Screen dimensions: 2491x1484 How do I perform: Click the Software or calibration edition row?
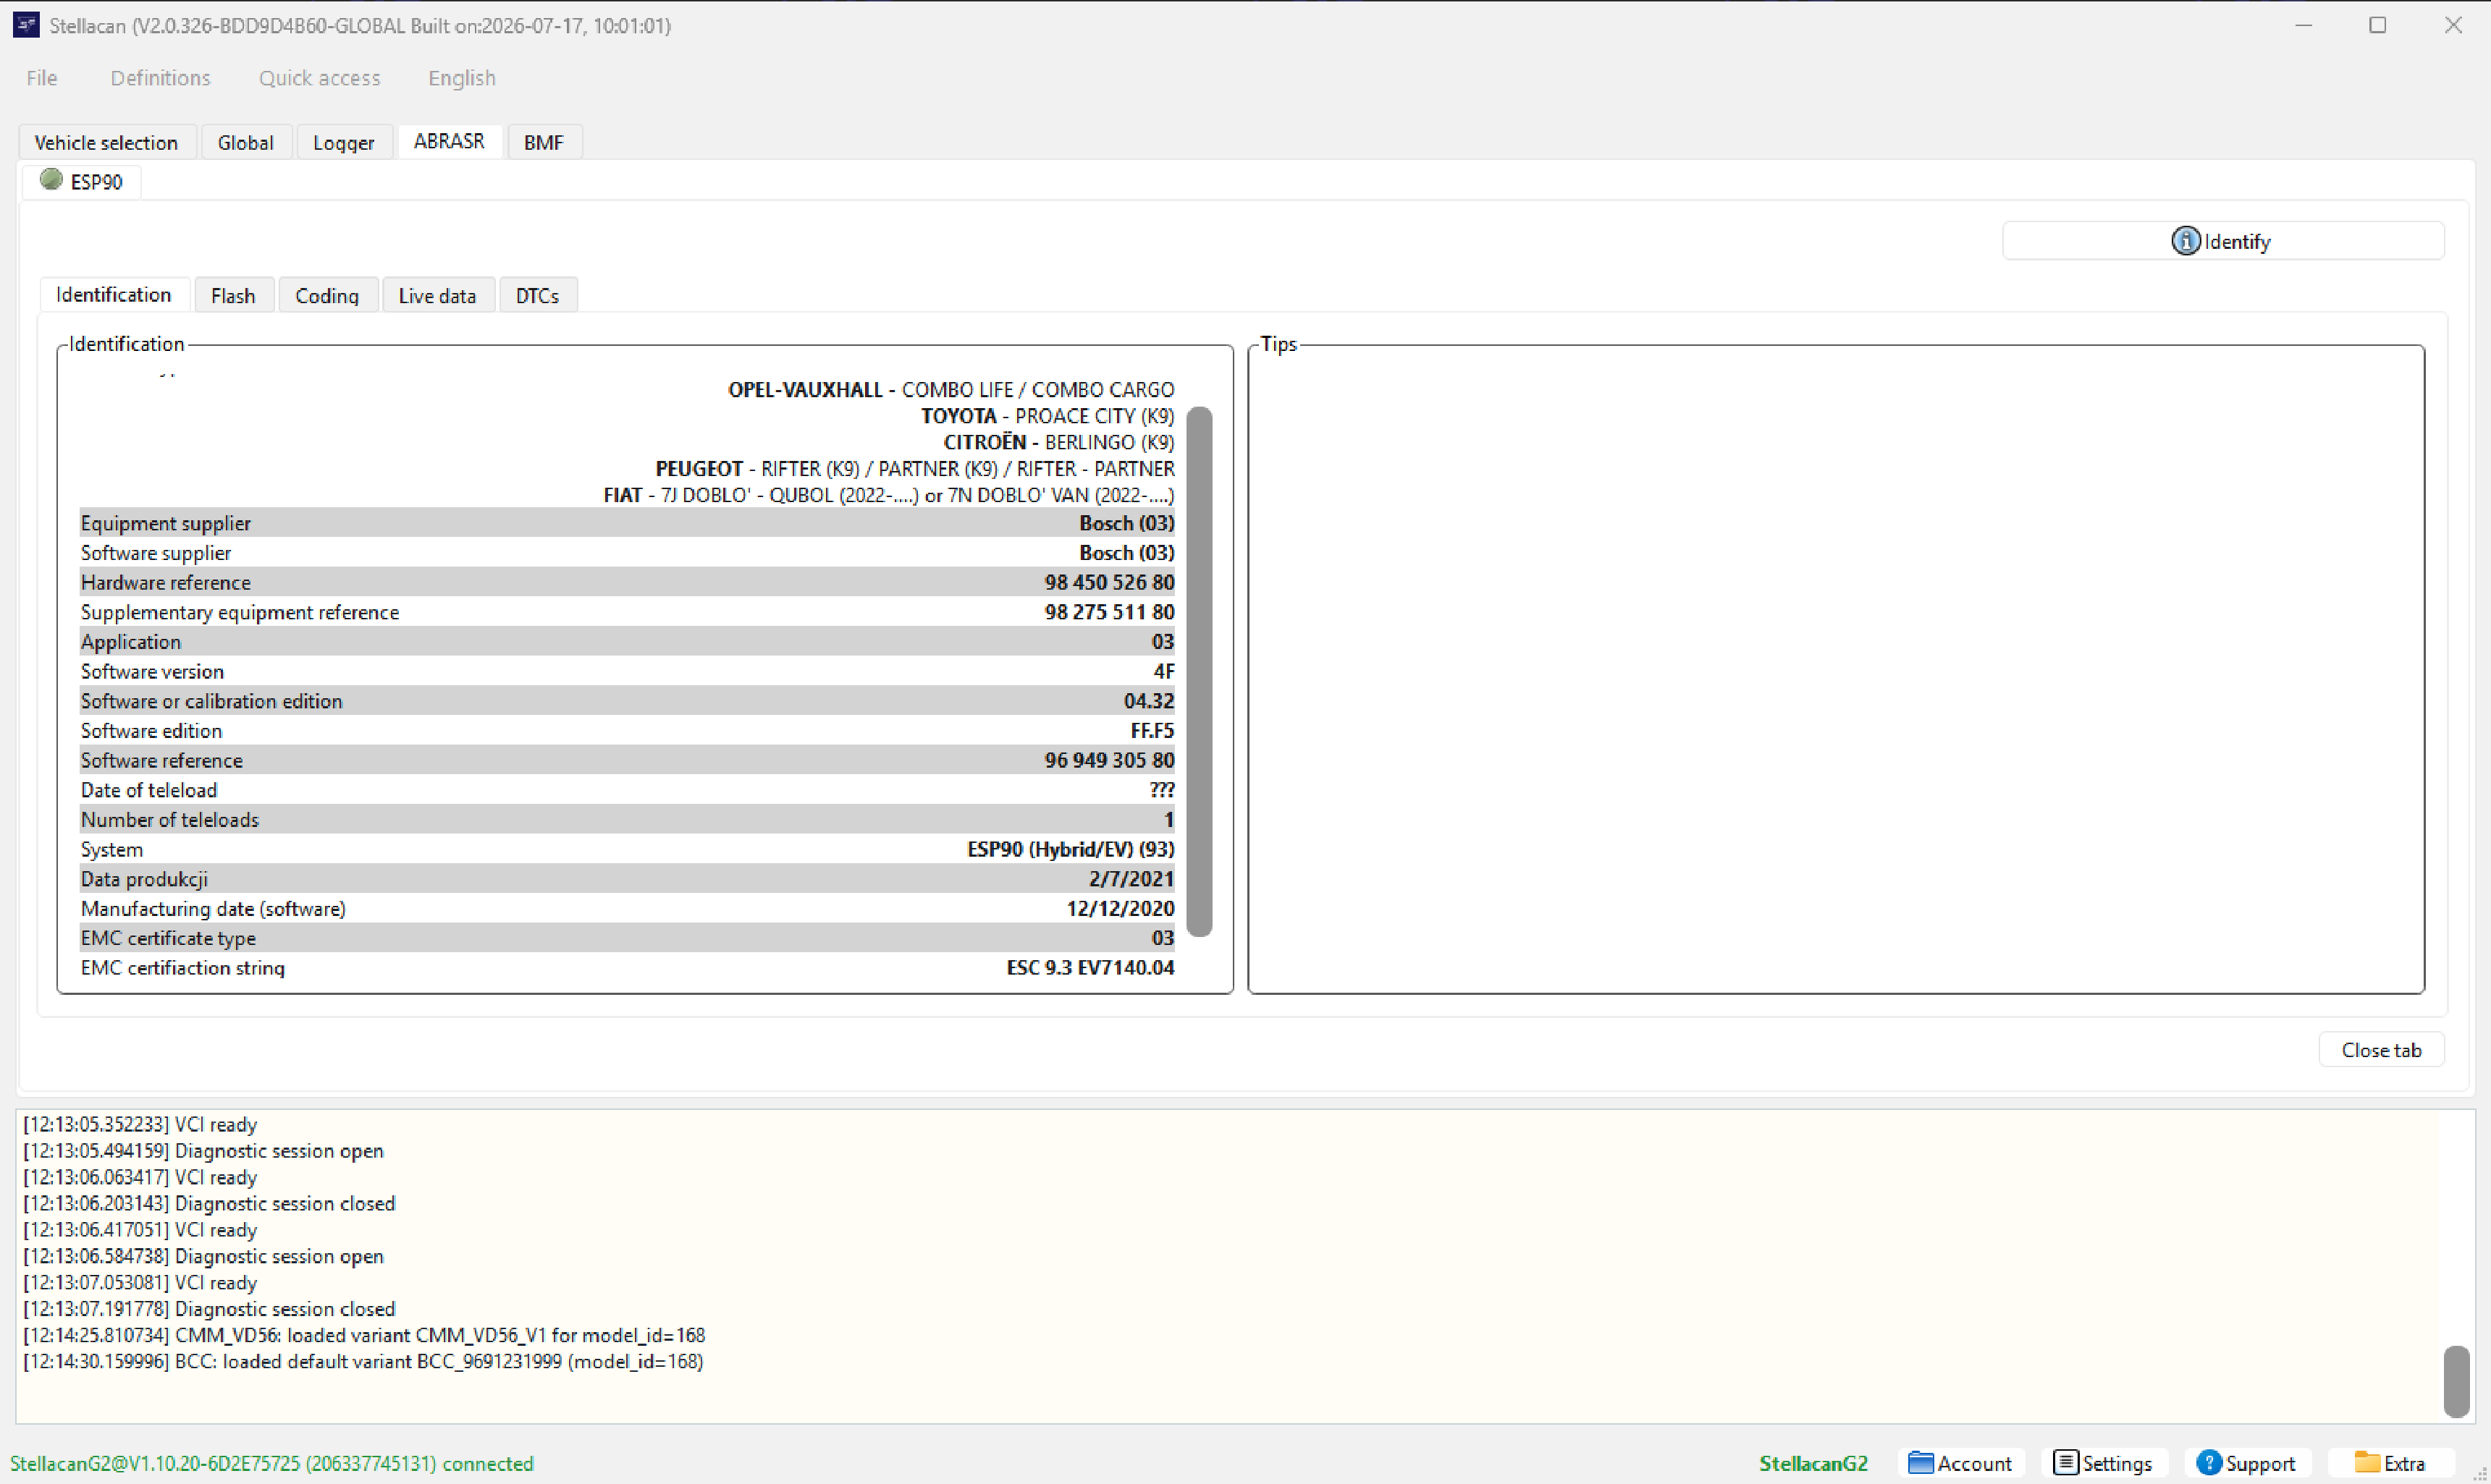click(x=627, y=701)
